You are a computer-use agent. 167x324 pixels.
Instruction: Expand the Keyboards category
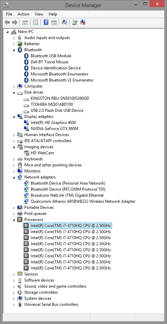pos(14,159)
